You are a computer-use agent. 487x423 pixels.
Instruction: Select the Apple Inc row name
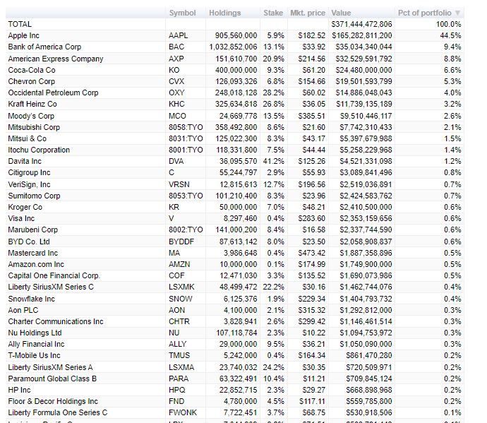(23, 35)
